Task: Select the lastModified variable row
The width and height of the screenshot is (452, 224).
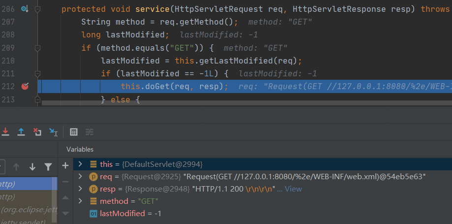Action: [130, 213]
